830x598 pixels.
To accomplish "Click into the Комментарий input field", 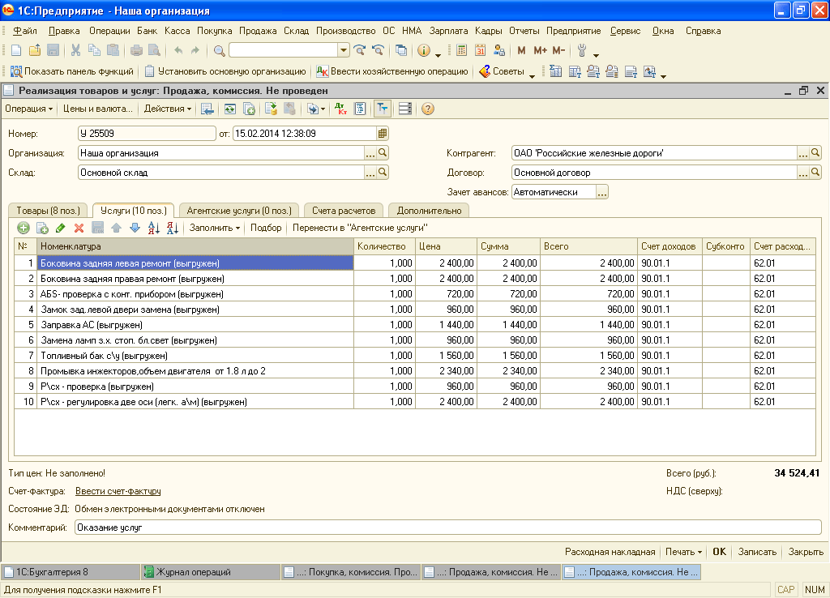I will pyautogui.click(x=446, y=528).
